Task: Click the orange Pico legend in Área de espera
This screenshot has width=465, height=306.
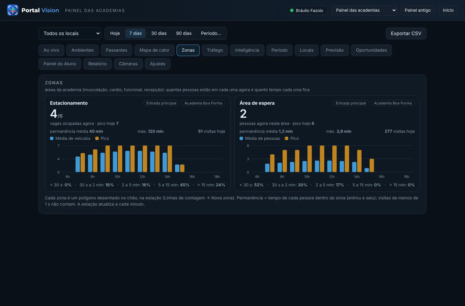Action: (x=292, y=138)
